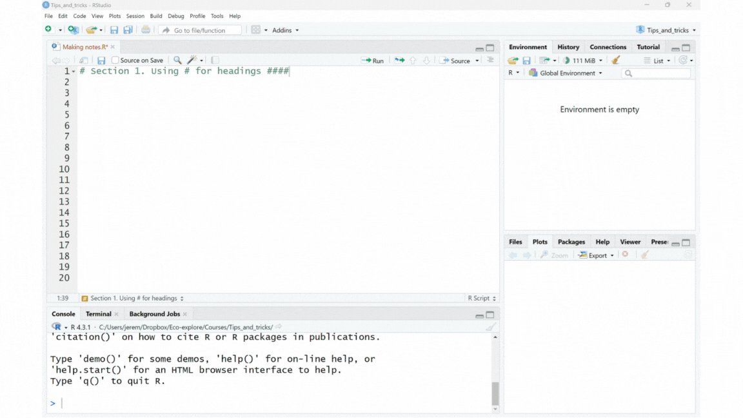This screenshot has width=743, height=418.
Task: Open Global Environment dropdown
Action: tap(565, 73)
